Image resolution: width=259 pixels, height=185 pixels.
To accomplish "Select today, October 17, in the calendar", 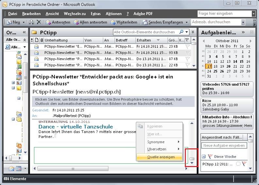I will click(x=209, y=66).
